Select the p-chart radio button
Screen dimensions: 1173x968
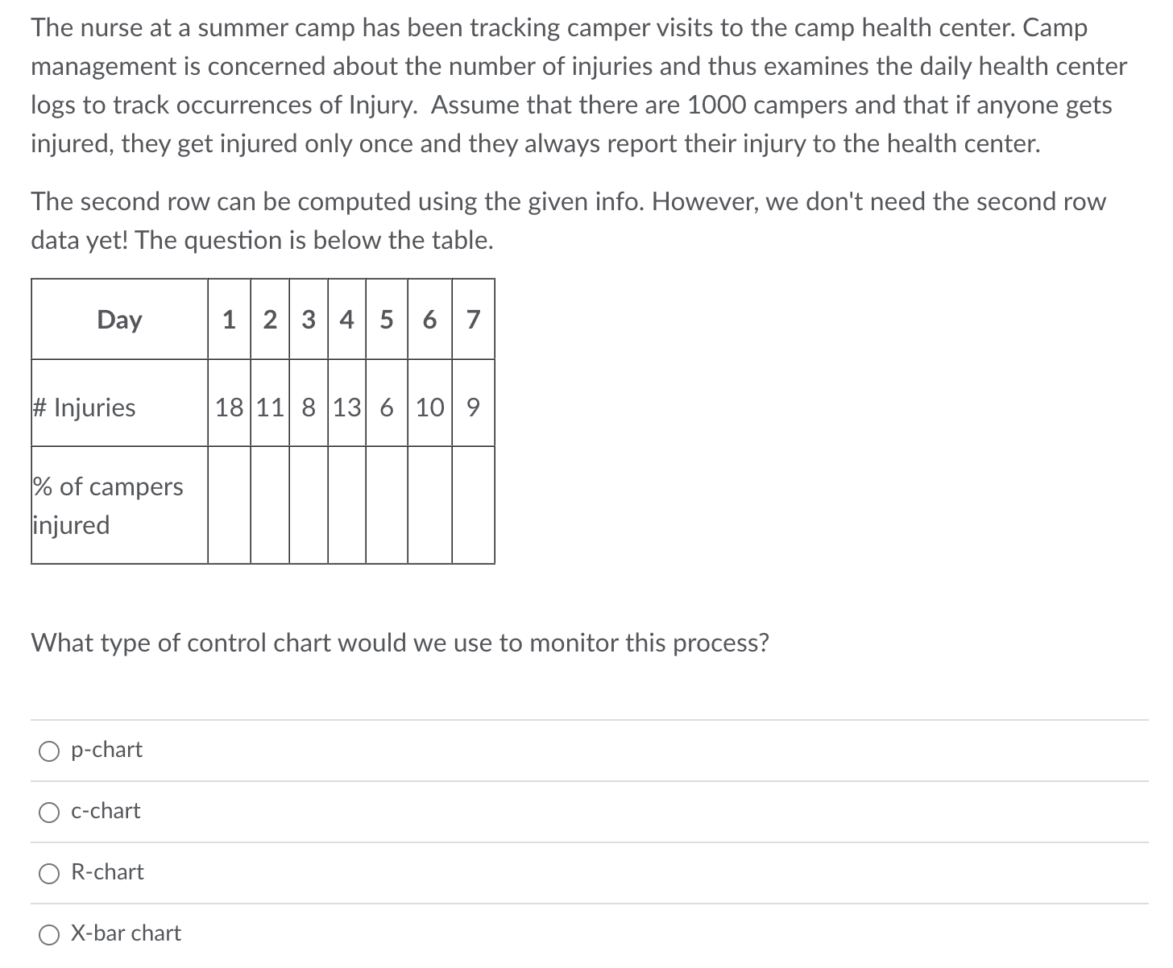[x=49, y=751]
